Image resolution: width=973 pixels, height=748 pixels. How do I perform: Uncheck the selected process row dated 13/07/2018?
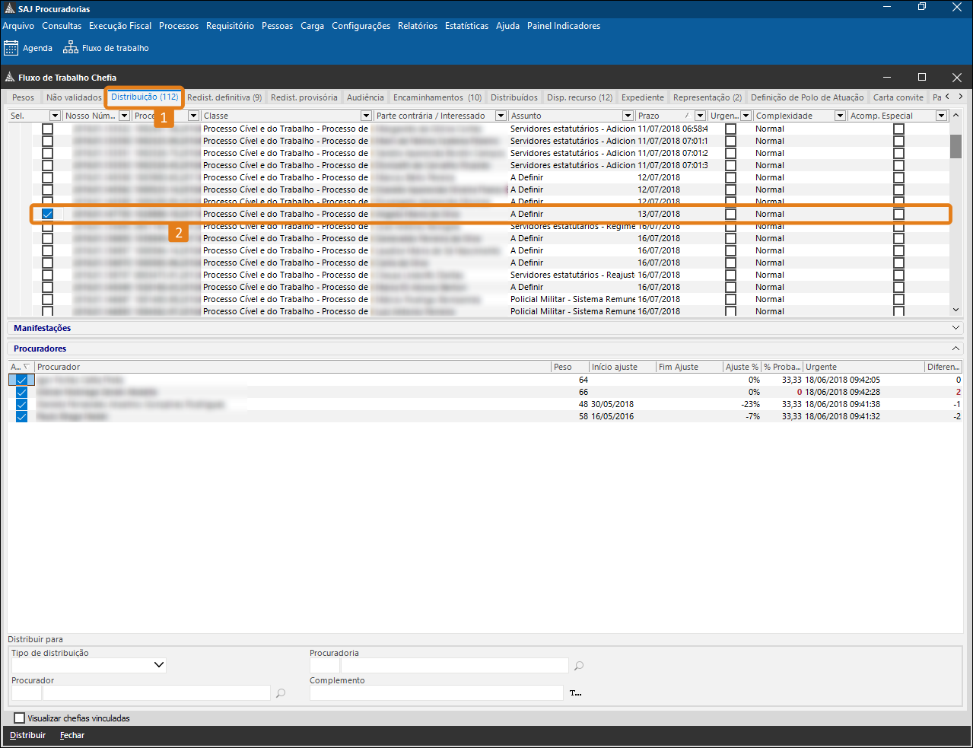click(x=47, y=214)
